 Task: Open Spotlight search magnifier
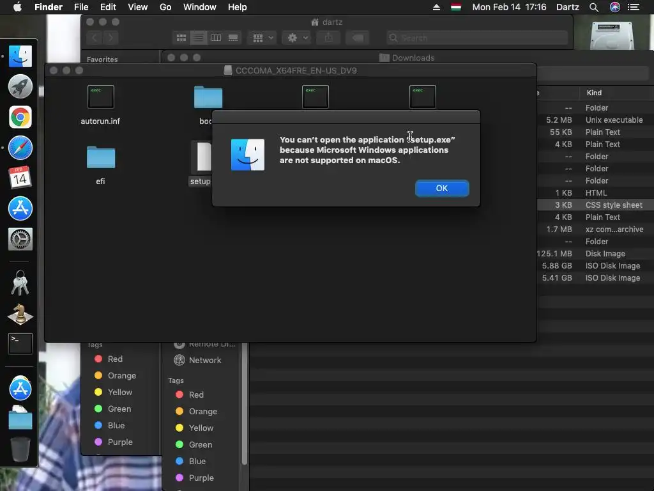tap(594, 7)
